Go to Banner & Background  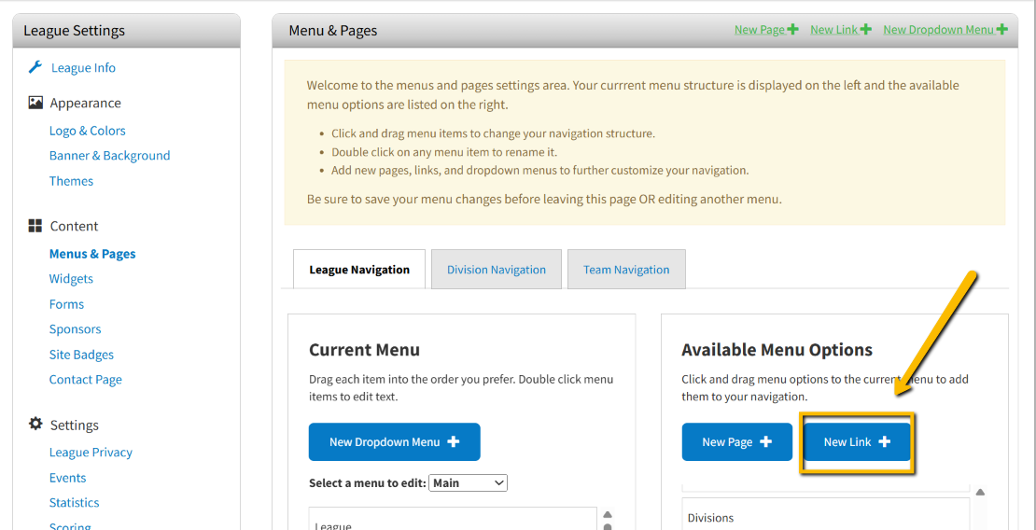[110, 156]
